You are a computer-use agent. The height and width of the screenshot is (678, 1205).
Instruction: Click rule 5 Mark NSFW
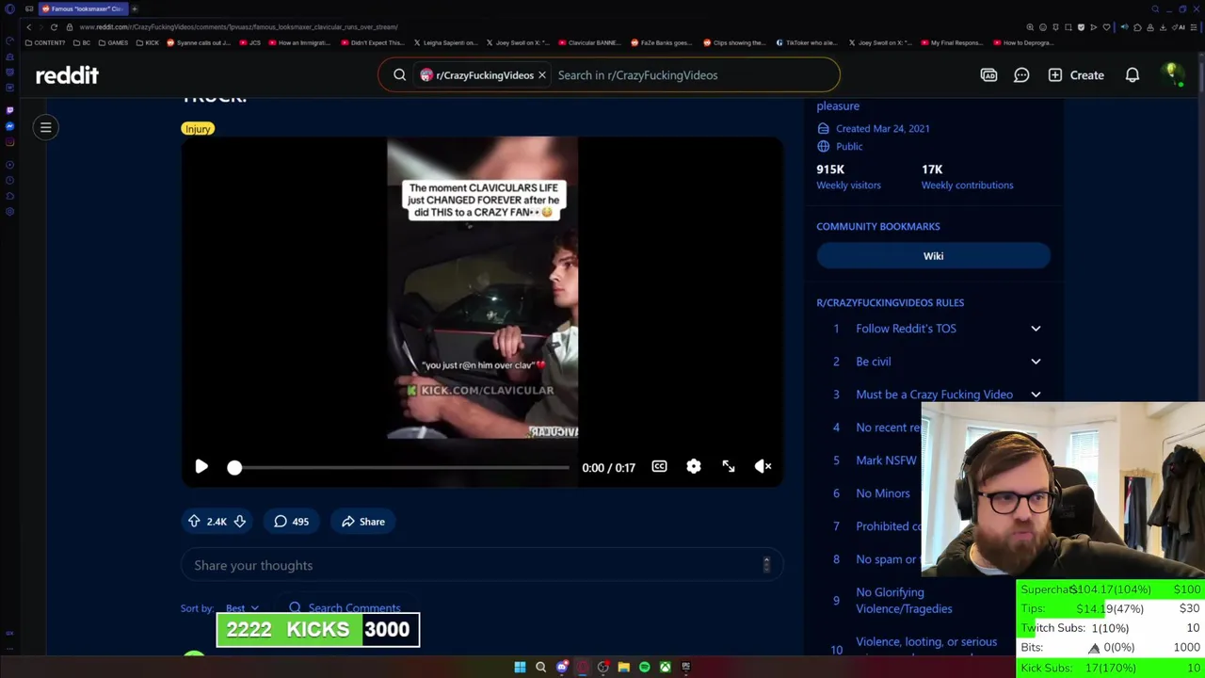(886, 460)
